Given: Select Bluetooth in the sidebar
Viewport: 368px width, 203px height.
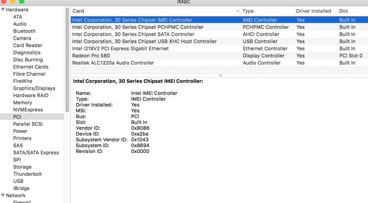Looking at the screenshot, I should coord(24,31).
